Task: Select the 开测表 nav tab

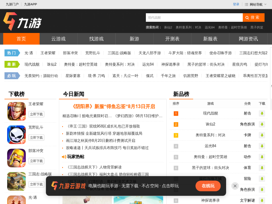Action: coord(172,39)
